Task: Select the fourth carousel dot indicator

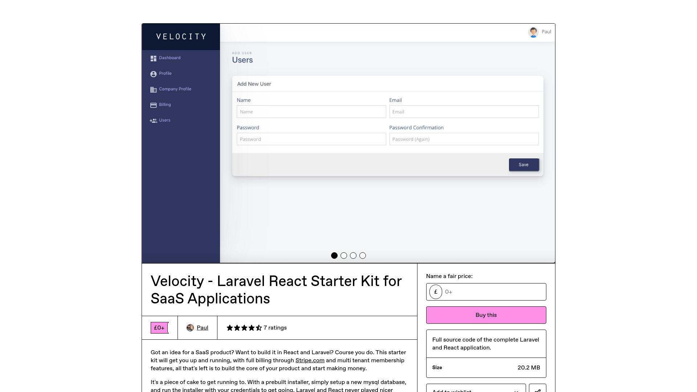Action: (x=363, y=256)
